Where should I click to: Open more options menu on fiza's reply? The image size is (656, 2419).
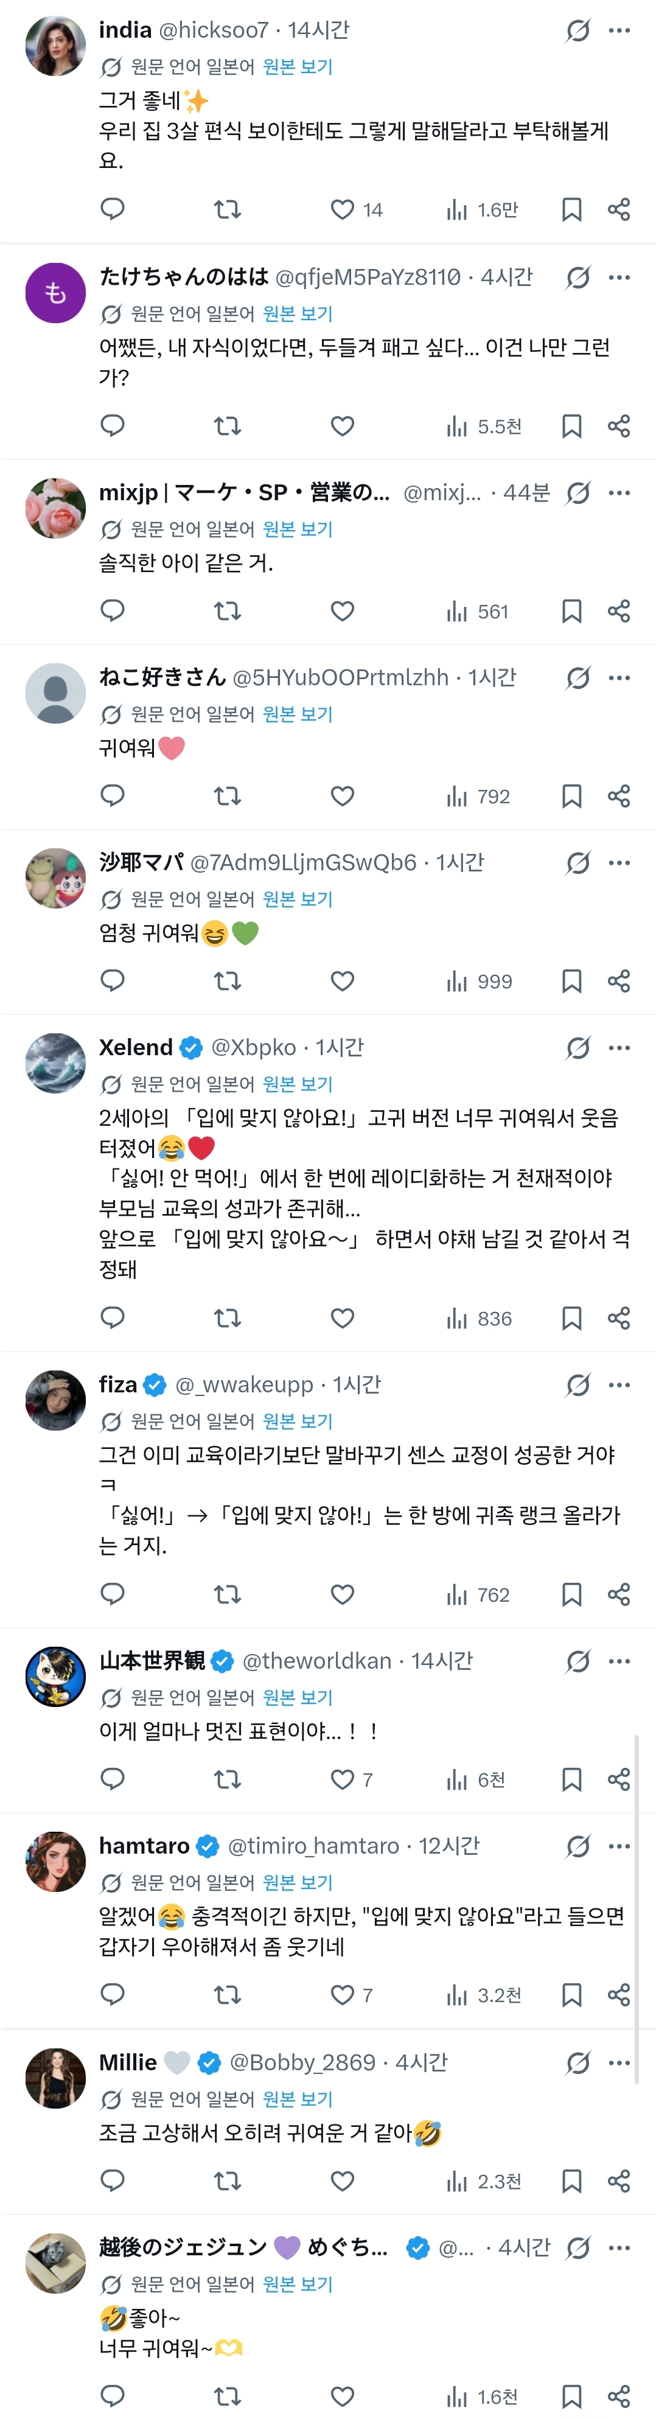[619, 1385]
